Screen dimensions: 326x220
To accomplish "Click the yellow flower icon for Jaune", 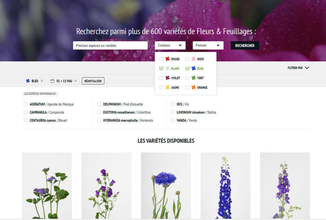I will pos(167,88).
